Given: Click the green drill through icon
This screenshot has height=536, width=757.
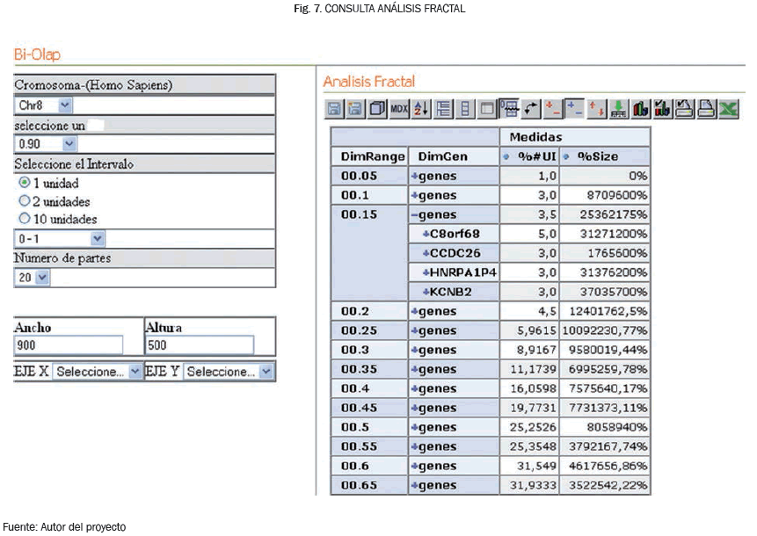Looking at the screenshot, I should [618, 109].
